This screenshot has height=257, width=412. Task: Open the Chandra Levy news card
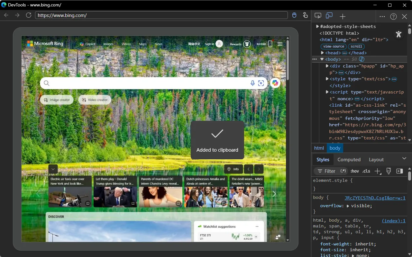click(160, 191)
